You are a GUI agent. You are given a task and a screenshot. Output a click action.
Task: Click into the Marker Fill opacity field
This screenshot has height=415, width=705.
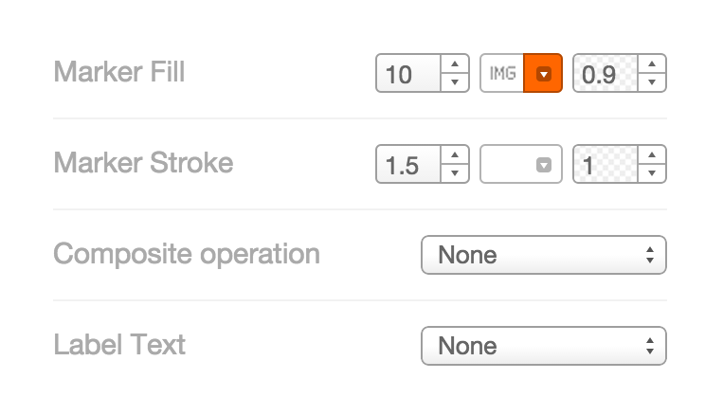[x=606, y=73]
